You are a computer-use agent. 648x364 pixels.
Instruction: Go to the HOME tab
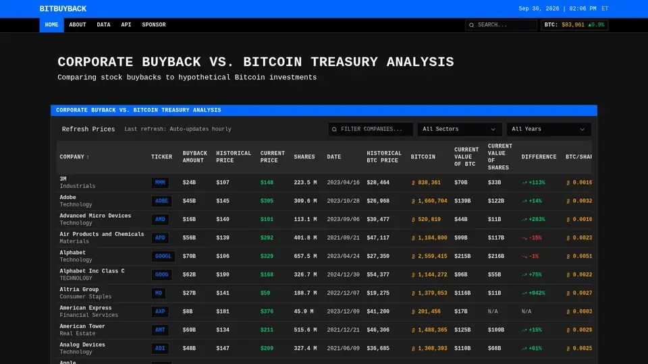(52, 25)
